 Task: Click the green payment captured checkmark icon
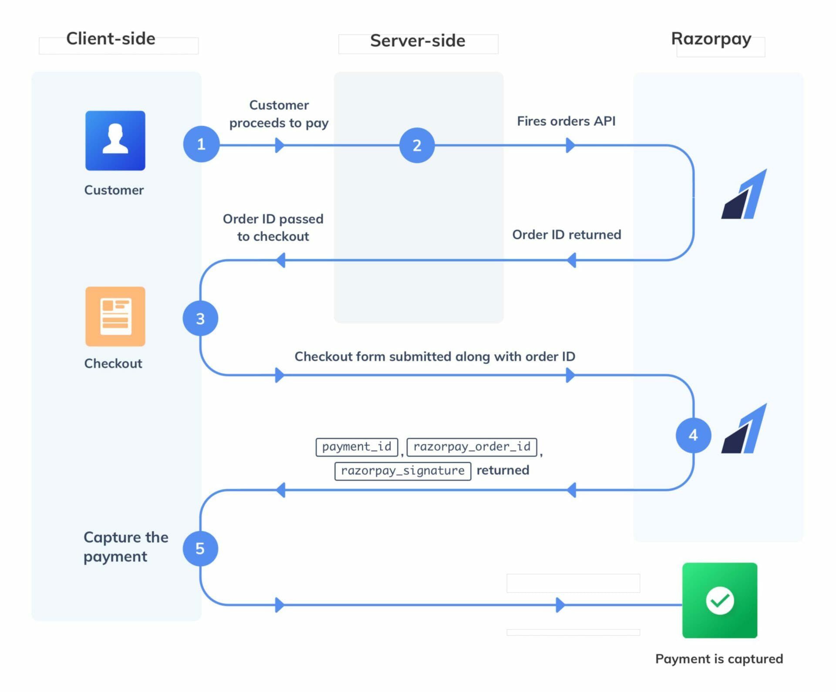720,600
